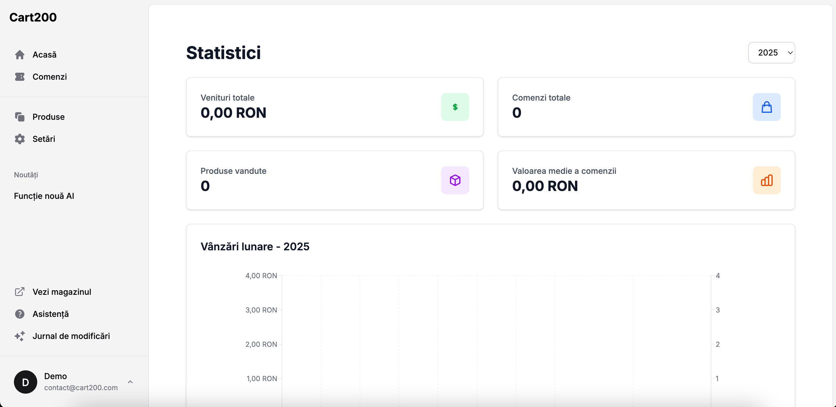Image resolution: width=836 pixels, height=407 pixels.
Task: Click Jurnal de modificări
Action: [72, 336]
